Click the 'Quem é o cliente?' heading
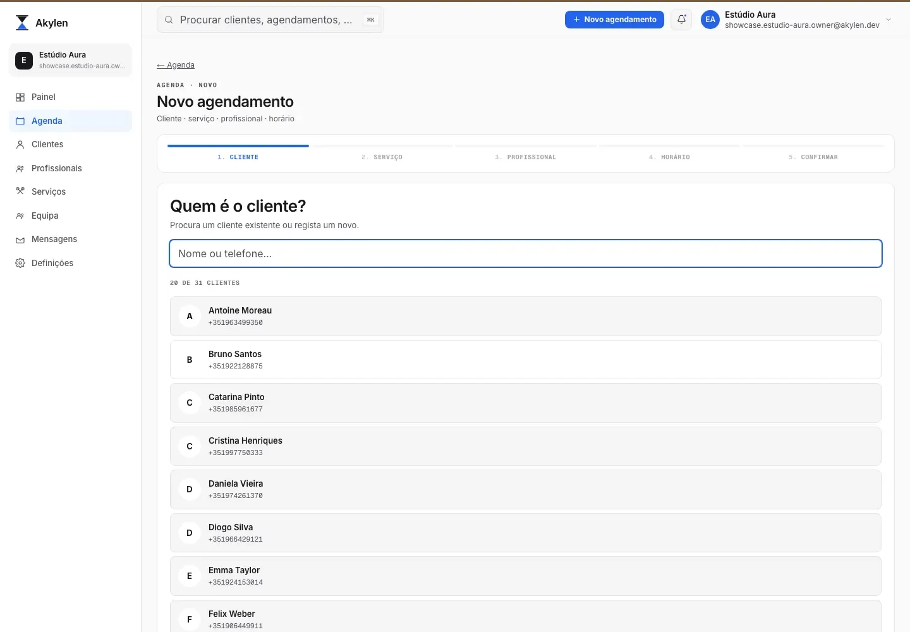The width and height of the screenshot is (910, 632). pos(238,206)
